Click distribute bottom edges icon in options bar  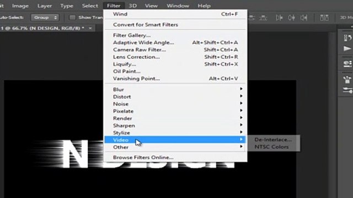263,18
